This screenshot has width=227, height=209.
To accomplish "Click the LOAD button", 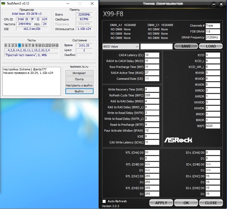I will coord(211,46).
